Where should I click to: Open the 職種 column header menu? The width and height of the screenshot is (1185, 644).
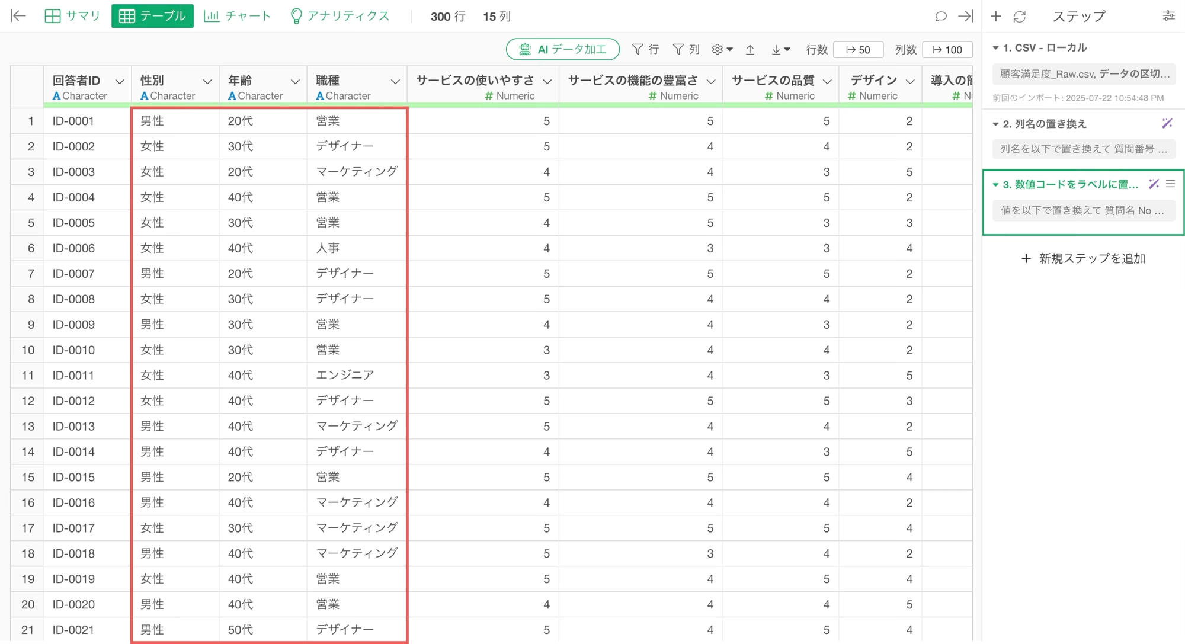(395, 81)
